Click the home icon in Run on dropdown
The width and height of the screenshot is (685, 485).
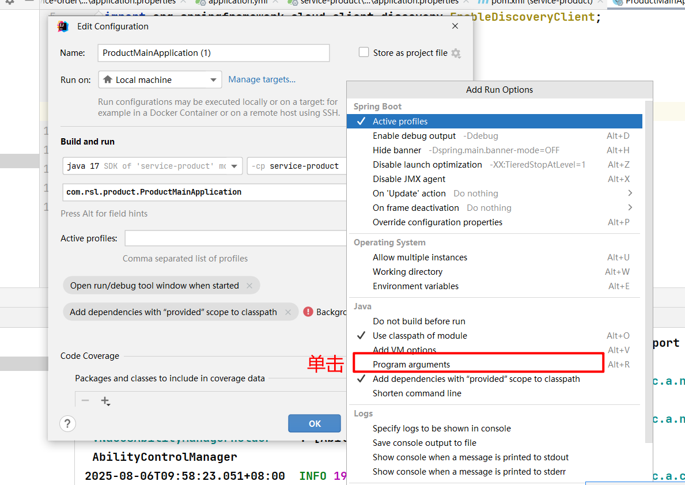coord(108,79)
